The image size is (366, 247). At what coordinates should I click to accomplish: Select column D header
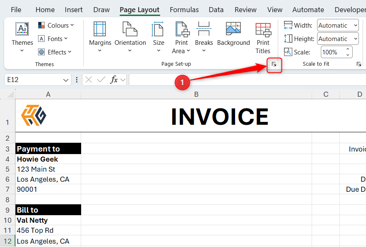[x=353, y=94]
